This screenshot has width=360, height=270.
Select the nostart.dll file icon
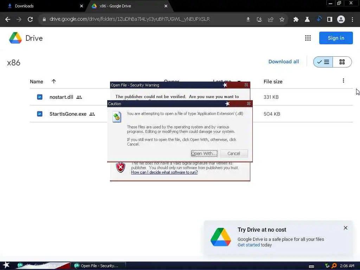[x=40, y=97]
